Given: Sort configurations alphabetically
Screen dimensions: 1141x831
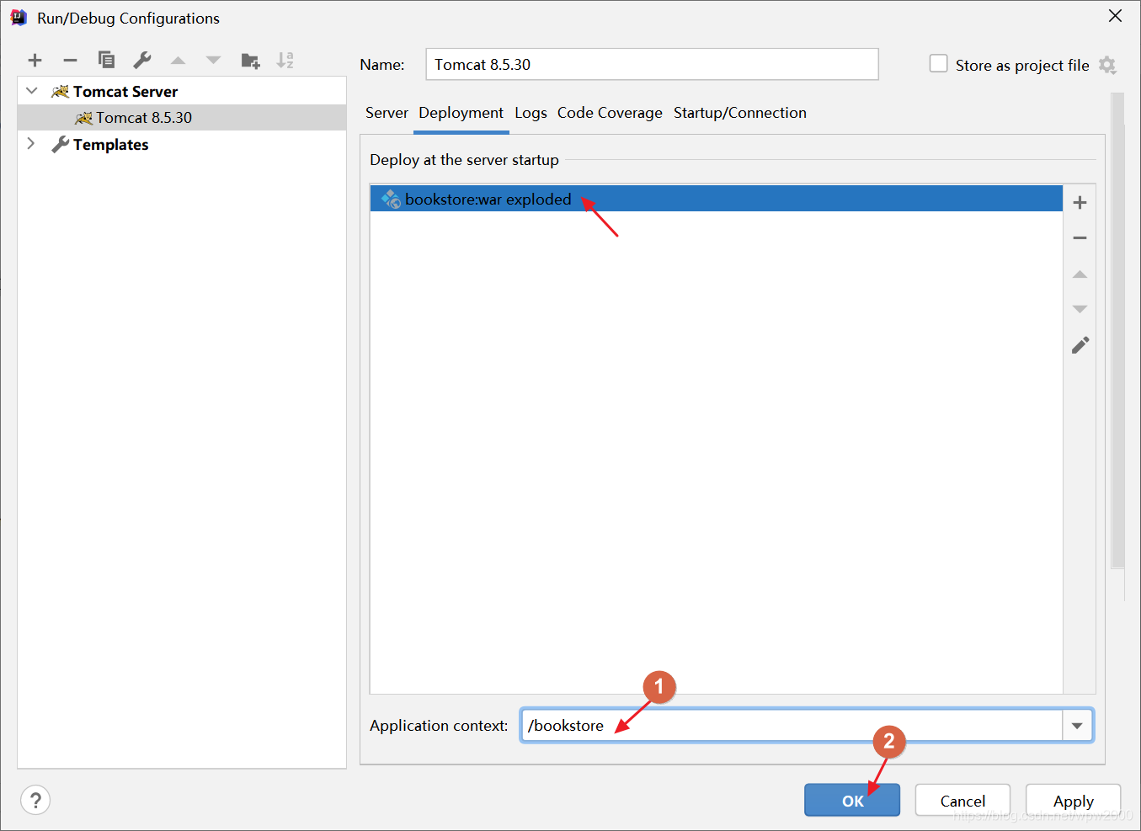Looking at the screenshot, I should pos(285,60).
